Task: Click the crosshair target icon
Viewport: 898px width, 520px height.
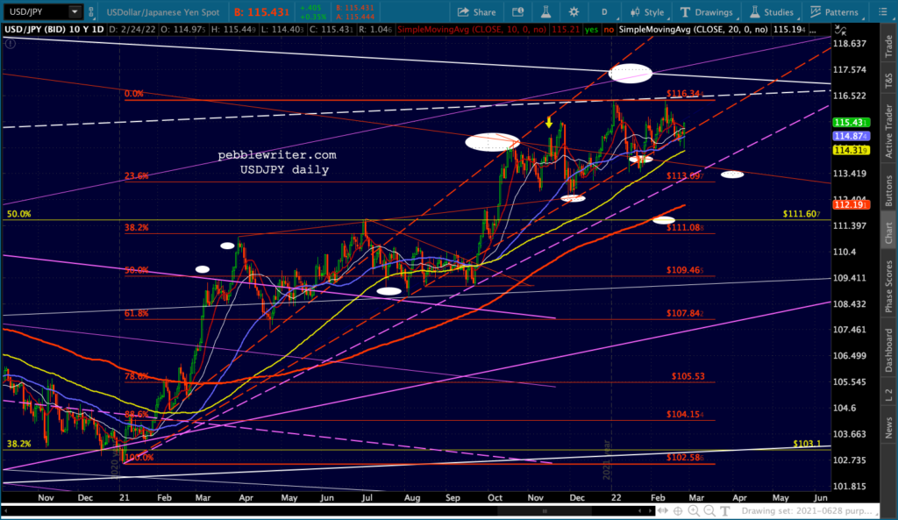Action: pyautogui.click(x=678, y=510)
